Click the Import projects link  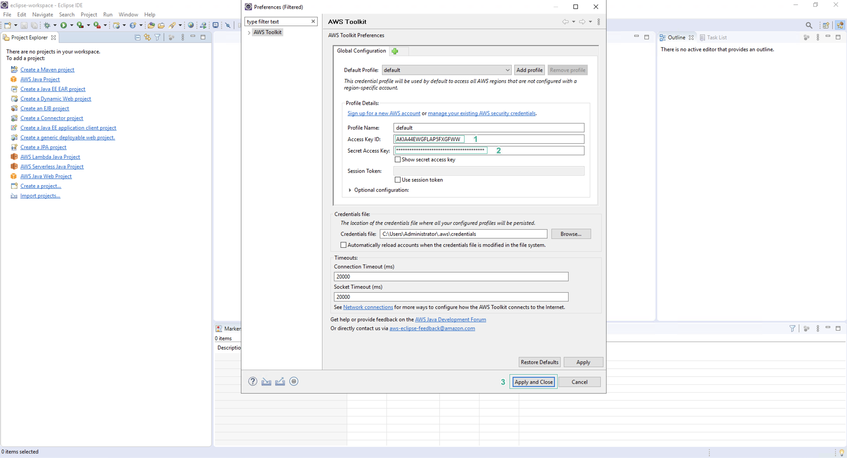coord(40,196)
